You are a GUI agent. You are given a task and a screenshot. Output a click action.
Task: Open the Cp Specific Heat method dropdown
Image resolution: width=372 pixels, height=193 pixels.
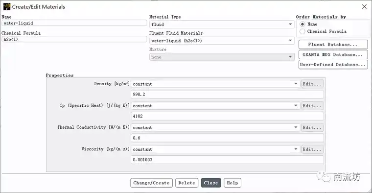coord(215,106)
